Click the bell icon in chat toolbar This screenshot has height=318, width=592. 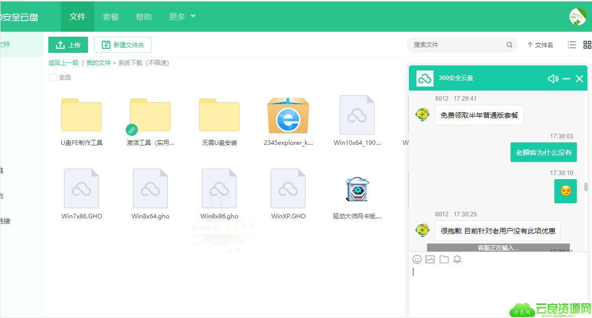(x=457, y=259)
